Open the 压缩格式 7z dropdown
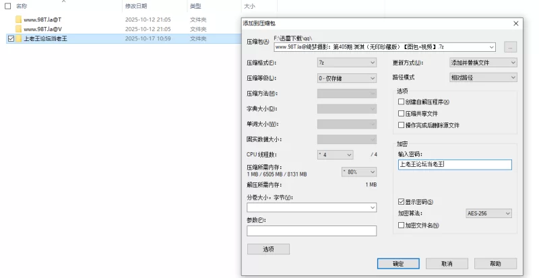This screenshot has width=539, height=278. point(346,63)
